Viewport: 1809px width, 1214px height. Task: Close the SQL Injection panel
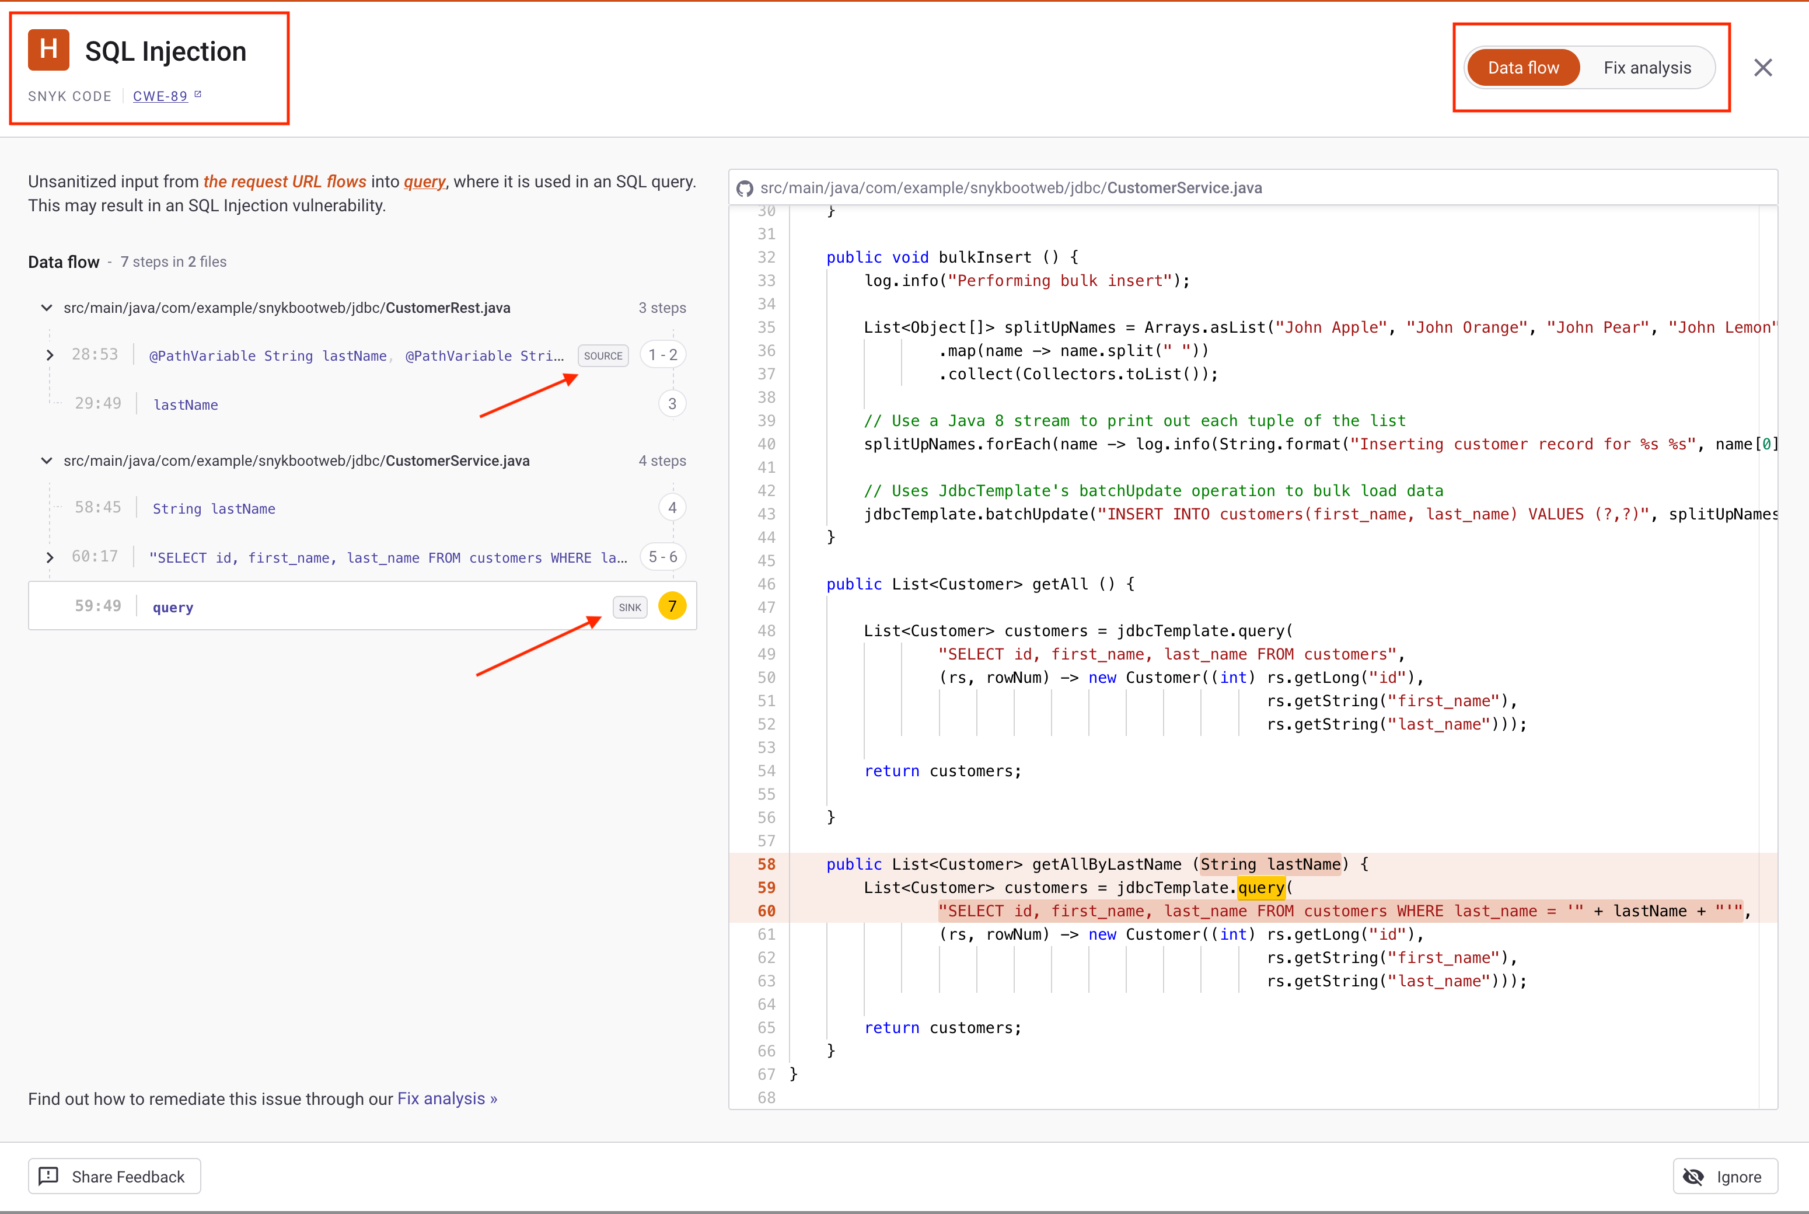click(x=1762, y=68)
